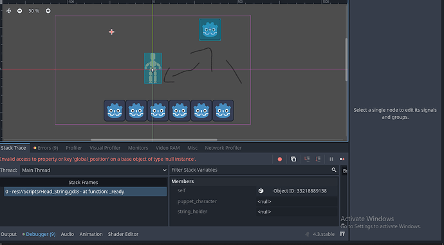Click the center view icon
444x245 pixels.
tap(9, 11)
